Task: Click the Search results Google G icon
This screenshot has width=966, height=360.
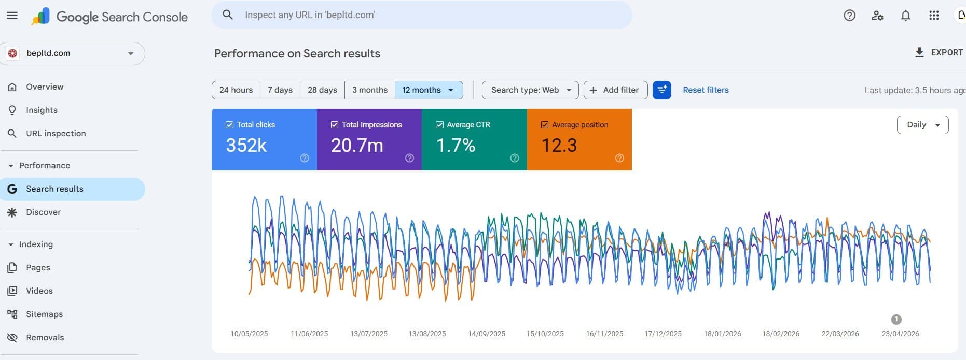Action: (x=12, y=189)
